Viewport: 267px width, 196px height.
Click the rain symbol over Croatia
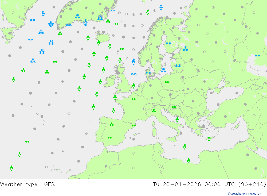click(x=174, y=107)
